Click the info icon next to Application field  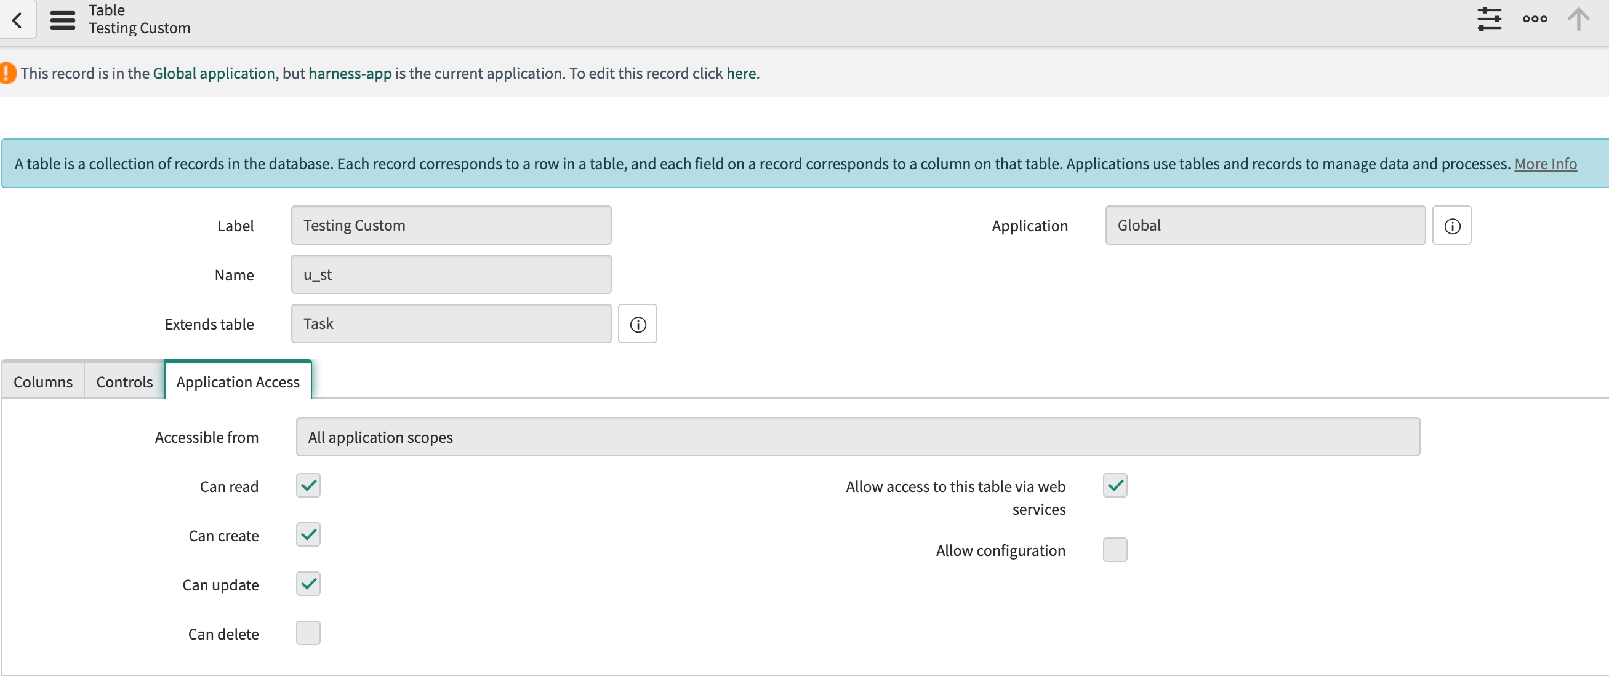(1451, 226)
